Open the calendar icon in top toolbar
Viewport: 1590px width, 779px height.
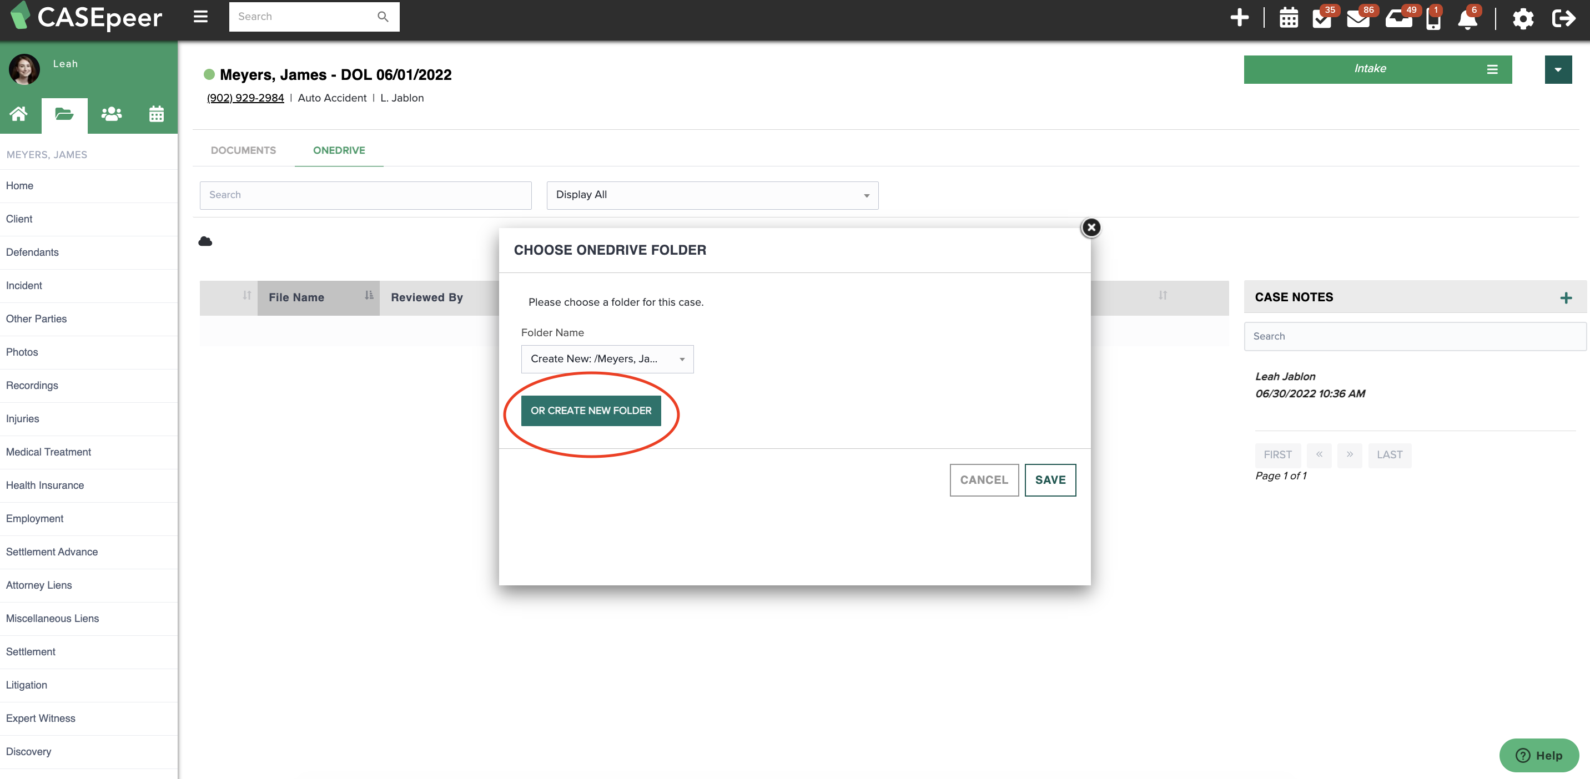coord(1288,18)
